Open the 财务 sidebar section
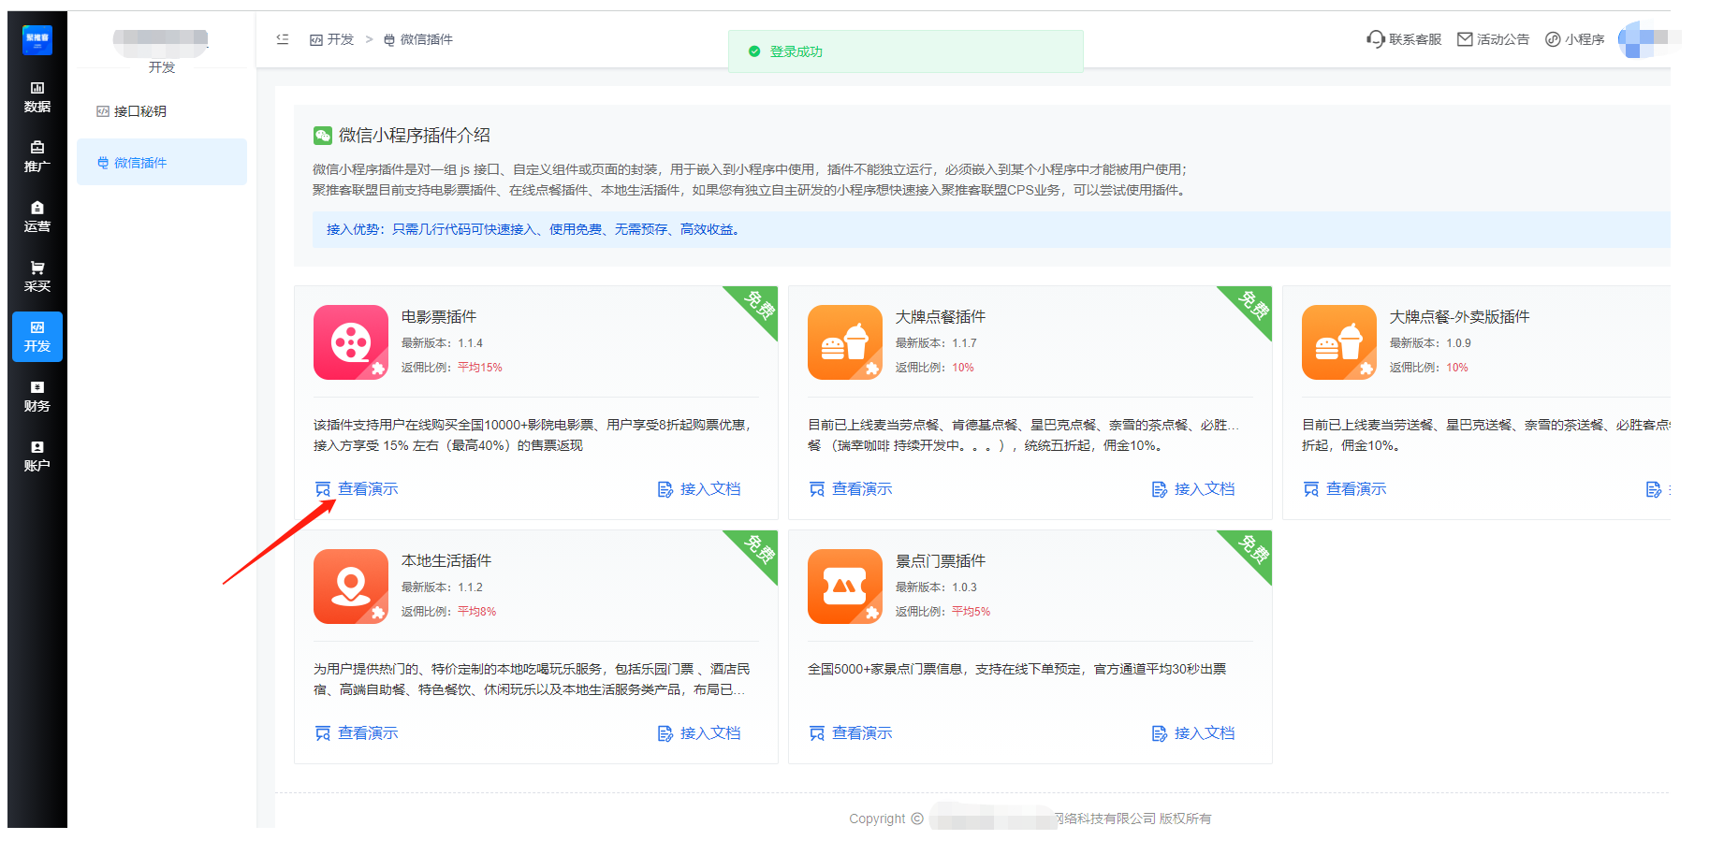 pyautogui.click(x=37, y=397)
